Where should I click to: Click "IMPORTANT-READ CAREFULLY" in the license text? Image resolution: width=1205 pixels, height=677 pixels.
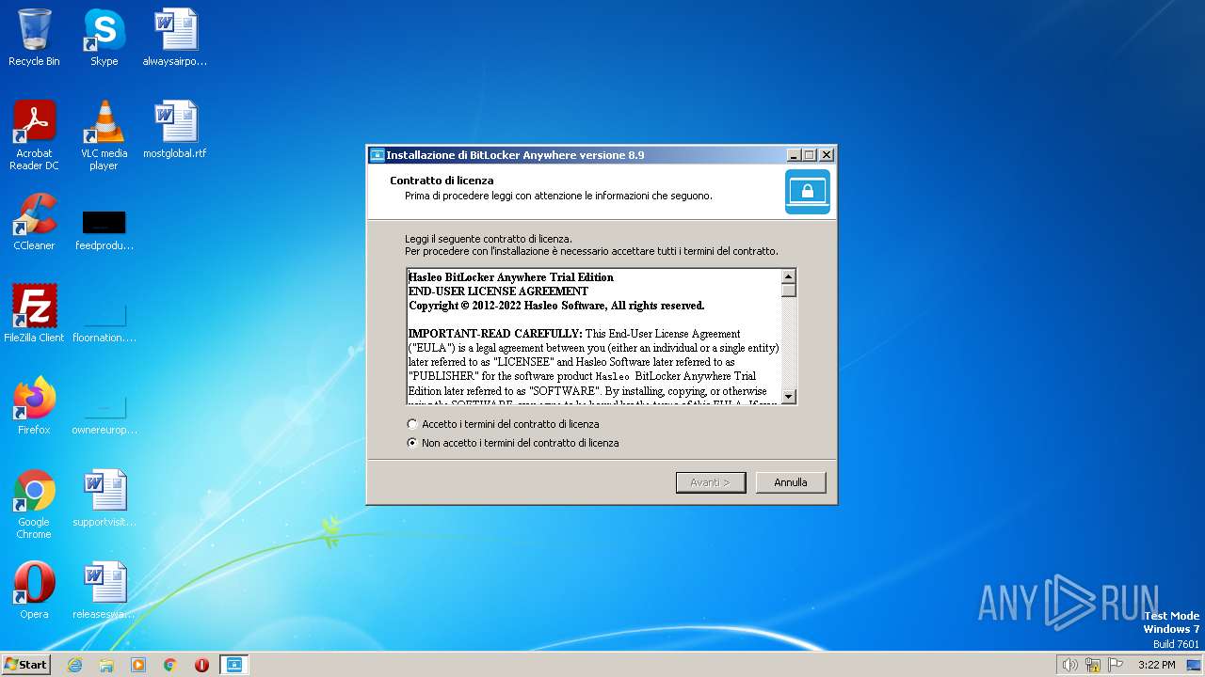pyautogui.click(x=495, y=334)
